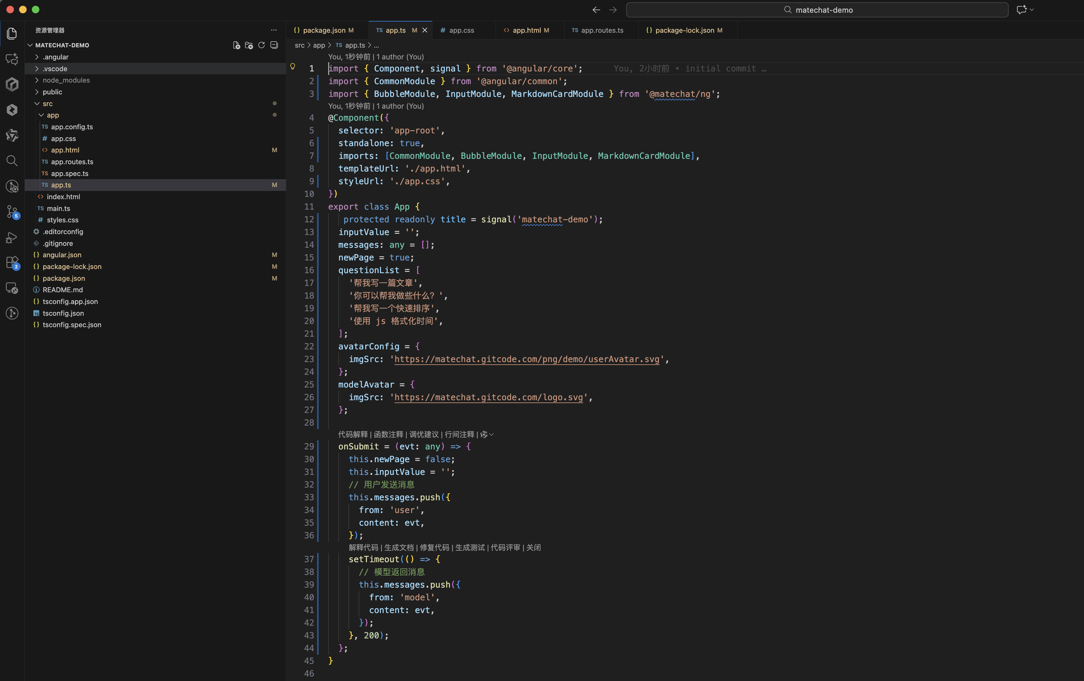Viewport: 1084px width, 681px height.
Task: Collapse all folders in explorer
Action: point(274,45)
